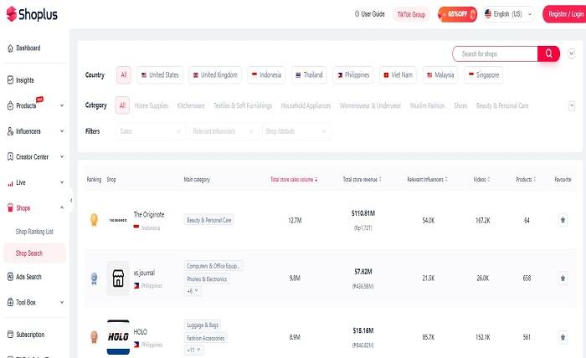Viewport: 586px width, 358px height.
Task: Open the Relevant Influencers filter dropdown
Action: [x=224, y=131]
